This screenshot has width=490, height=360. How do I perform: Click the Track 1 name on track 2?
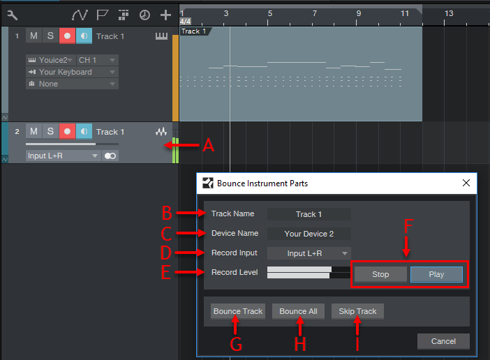(x=110, y=132)
